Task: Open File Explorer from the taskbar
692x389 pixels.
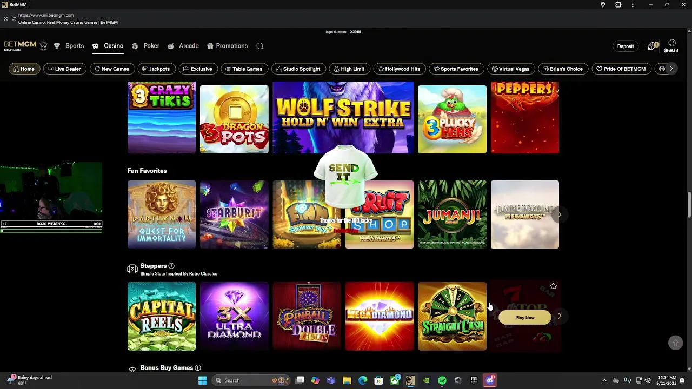Action: pyautogui.click(x=347, y=380)
